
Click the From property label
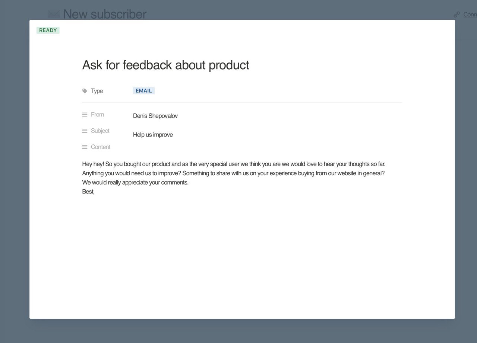tap(97, 115)
